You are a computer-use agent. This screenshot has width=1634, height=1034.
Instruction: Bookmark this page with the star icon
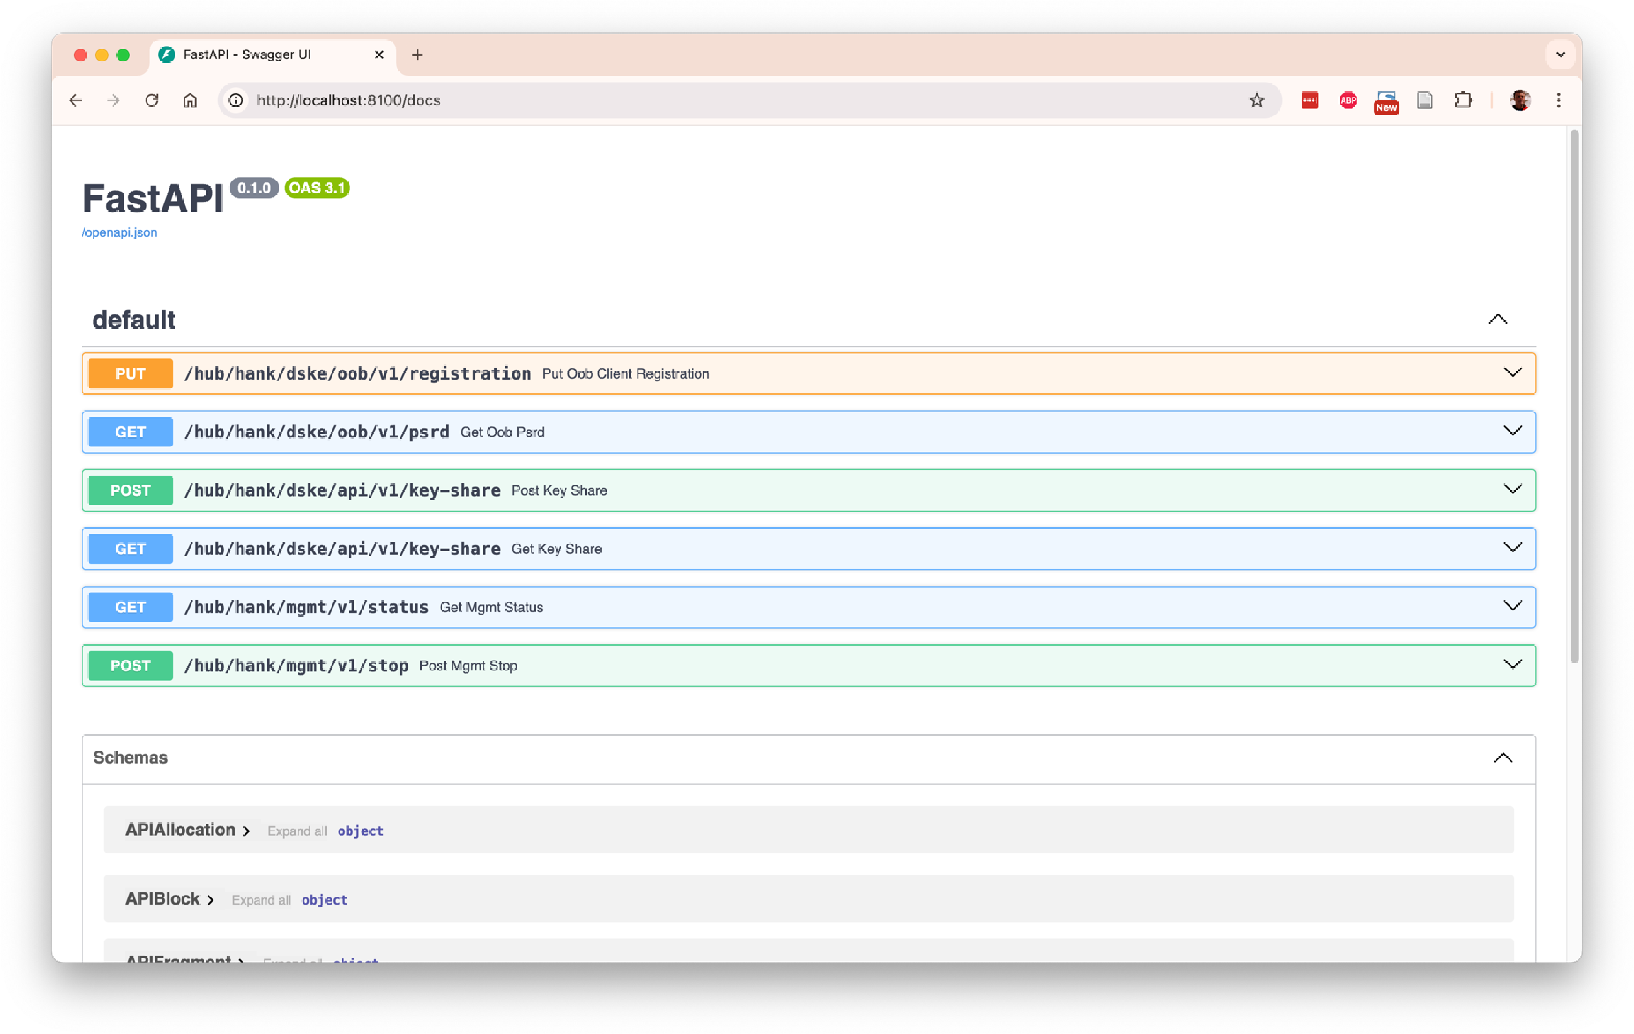coord(1258,100)
